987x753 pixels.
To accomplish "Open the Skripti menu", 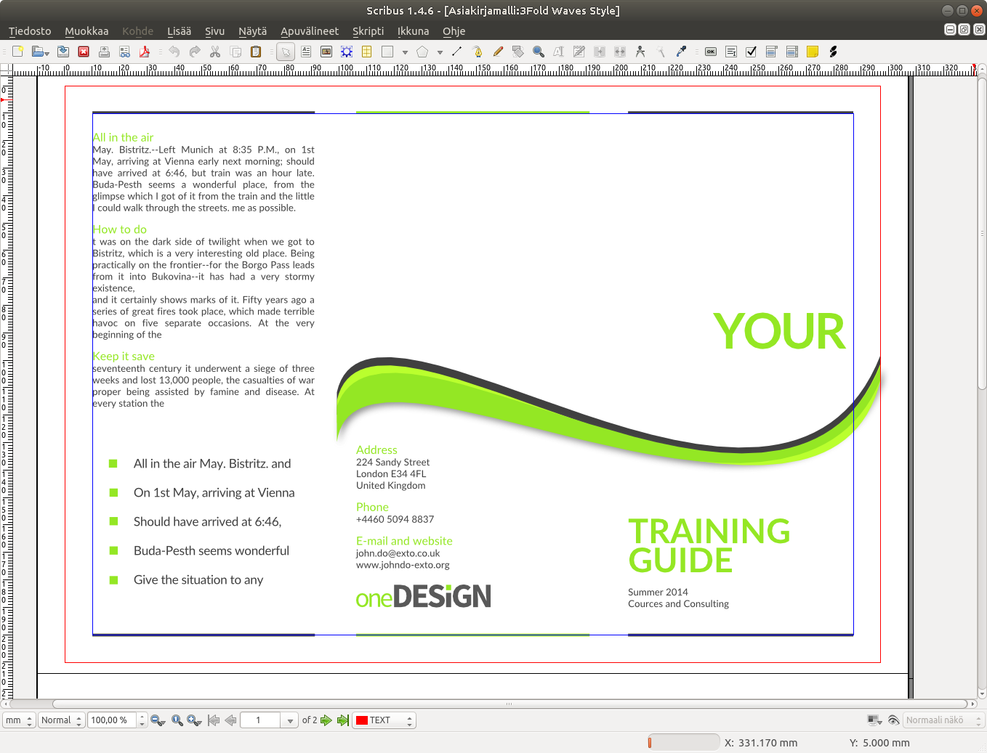I will (x=368, y=31).
